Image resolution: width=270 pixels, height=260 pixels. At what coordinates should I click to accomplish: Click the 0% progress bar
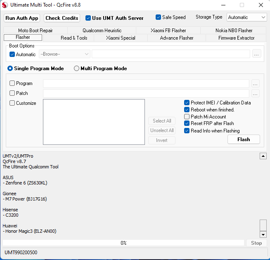[123, 243]
